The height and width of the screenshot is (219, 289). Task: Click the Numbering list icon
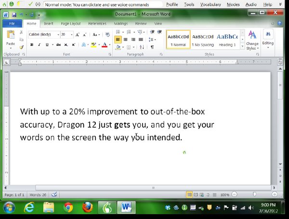coord(129,32)
